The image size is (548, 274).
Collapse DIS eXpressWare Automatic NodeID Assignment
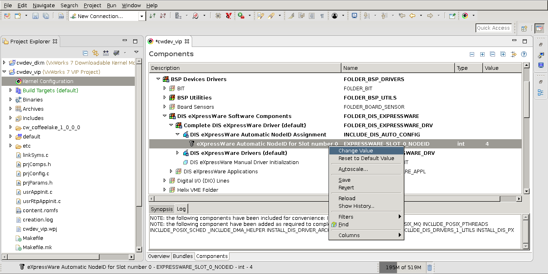pyautogui.click(x=178, y=134)
